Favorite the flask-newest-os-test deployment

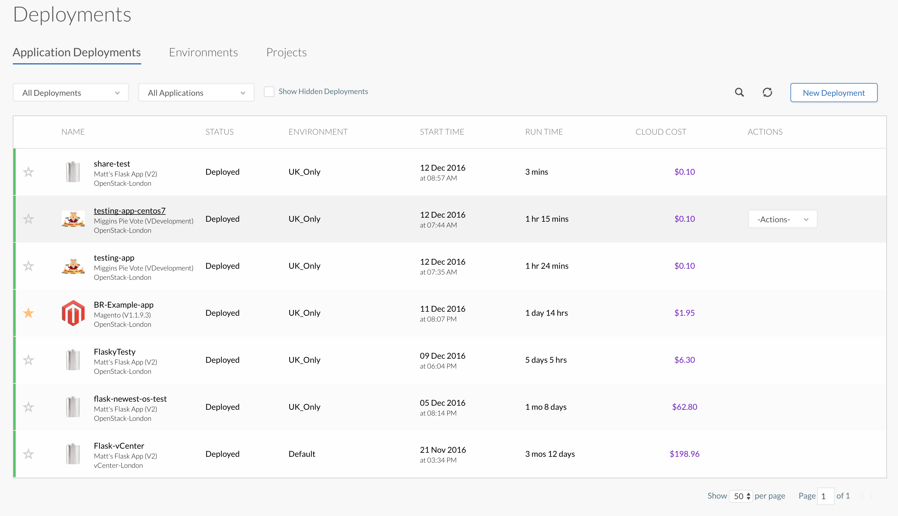(28, 407)
